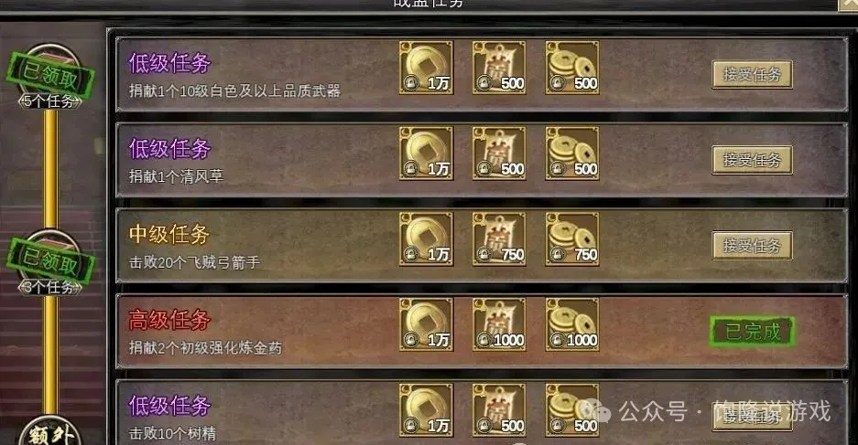Click the 额外 bonus reward medallion
This screenshot has width=858, height=445.
click(x=50, y=432)
